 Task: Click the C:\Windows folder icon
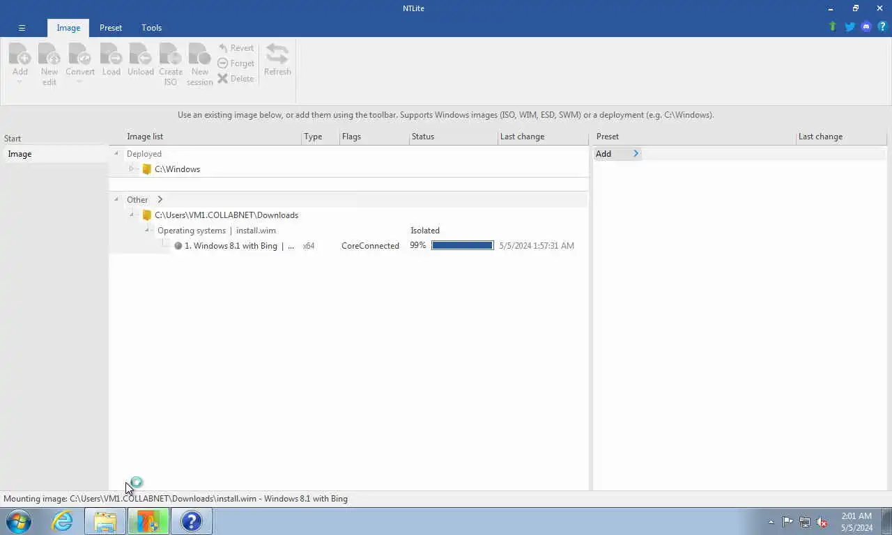tap(146, 169)
